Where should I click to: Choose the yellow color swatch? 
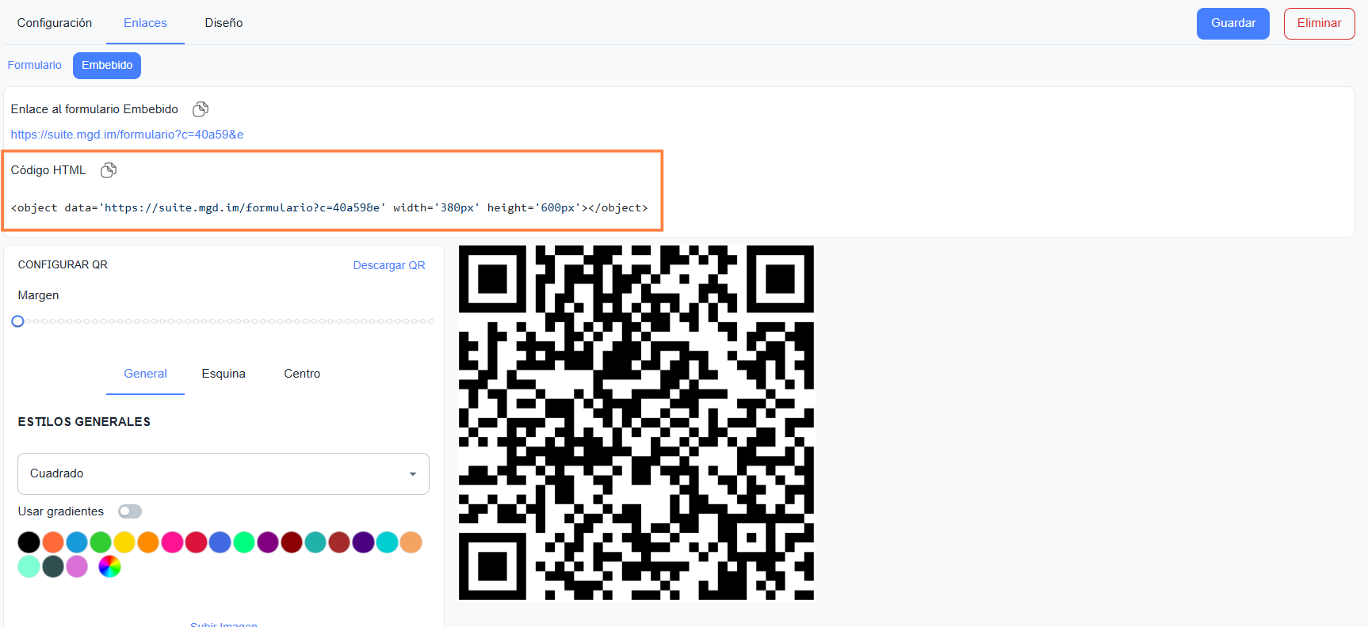tap(124, 542)
